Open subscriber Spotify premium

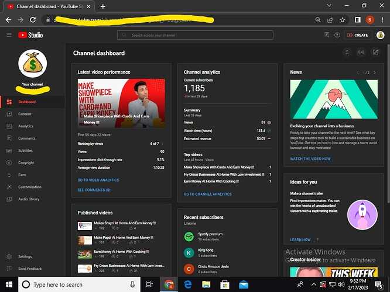[210, 234]
